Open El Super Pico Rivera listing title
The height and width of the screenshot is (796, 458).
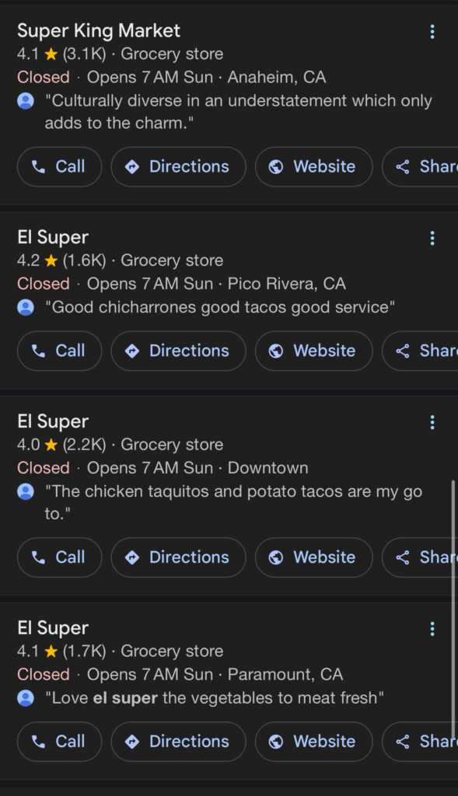click(53, 238)
